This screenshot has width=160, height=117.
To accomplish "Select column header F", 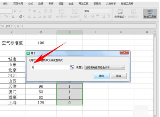I will point(95,32).
